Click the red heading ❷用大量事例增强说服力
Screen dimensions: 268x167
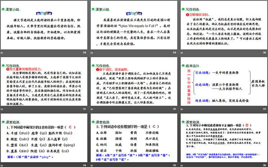coord(24,69)
